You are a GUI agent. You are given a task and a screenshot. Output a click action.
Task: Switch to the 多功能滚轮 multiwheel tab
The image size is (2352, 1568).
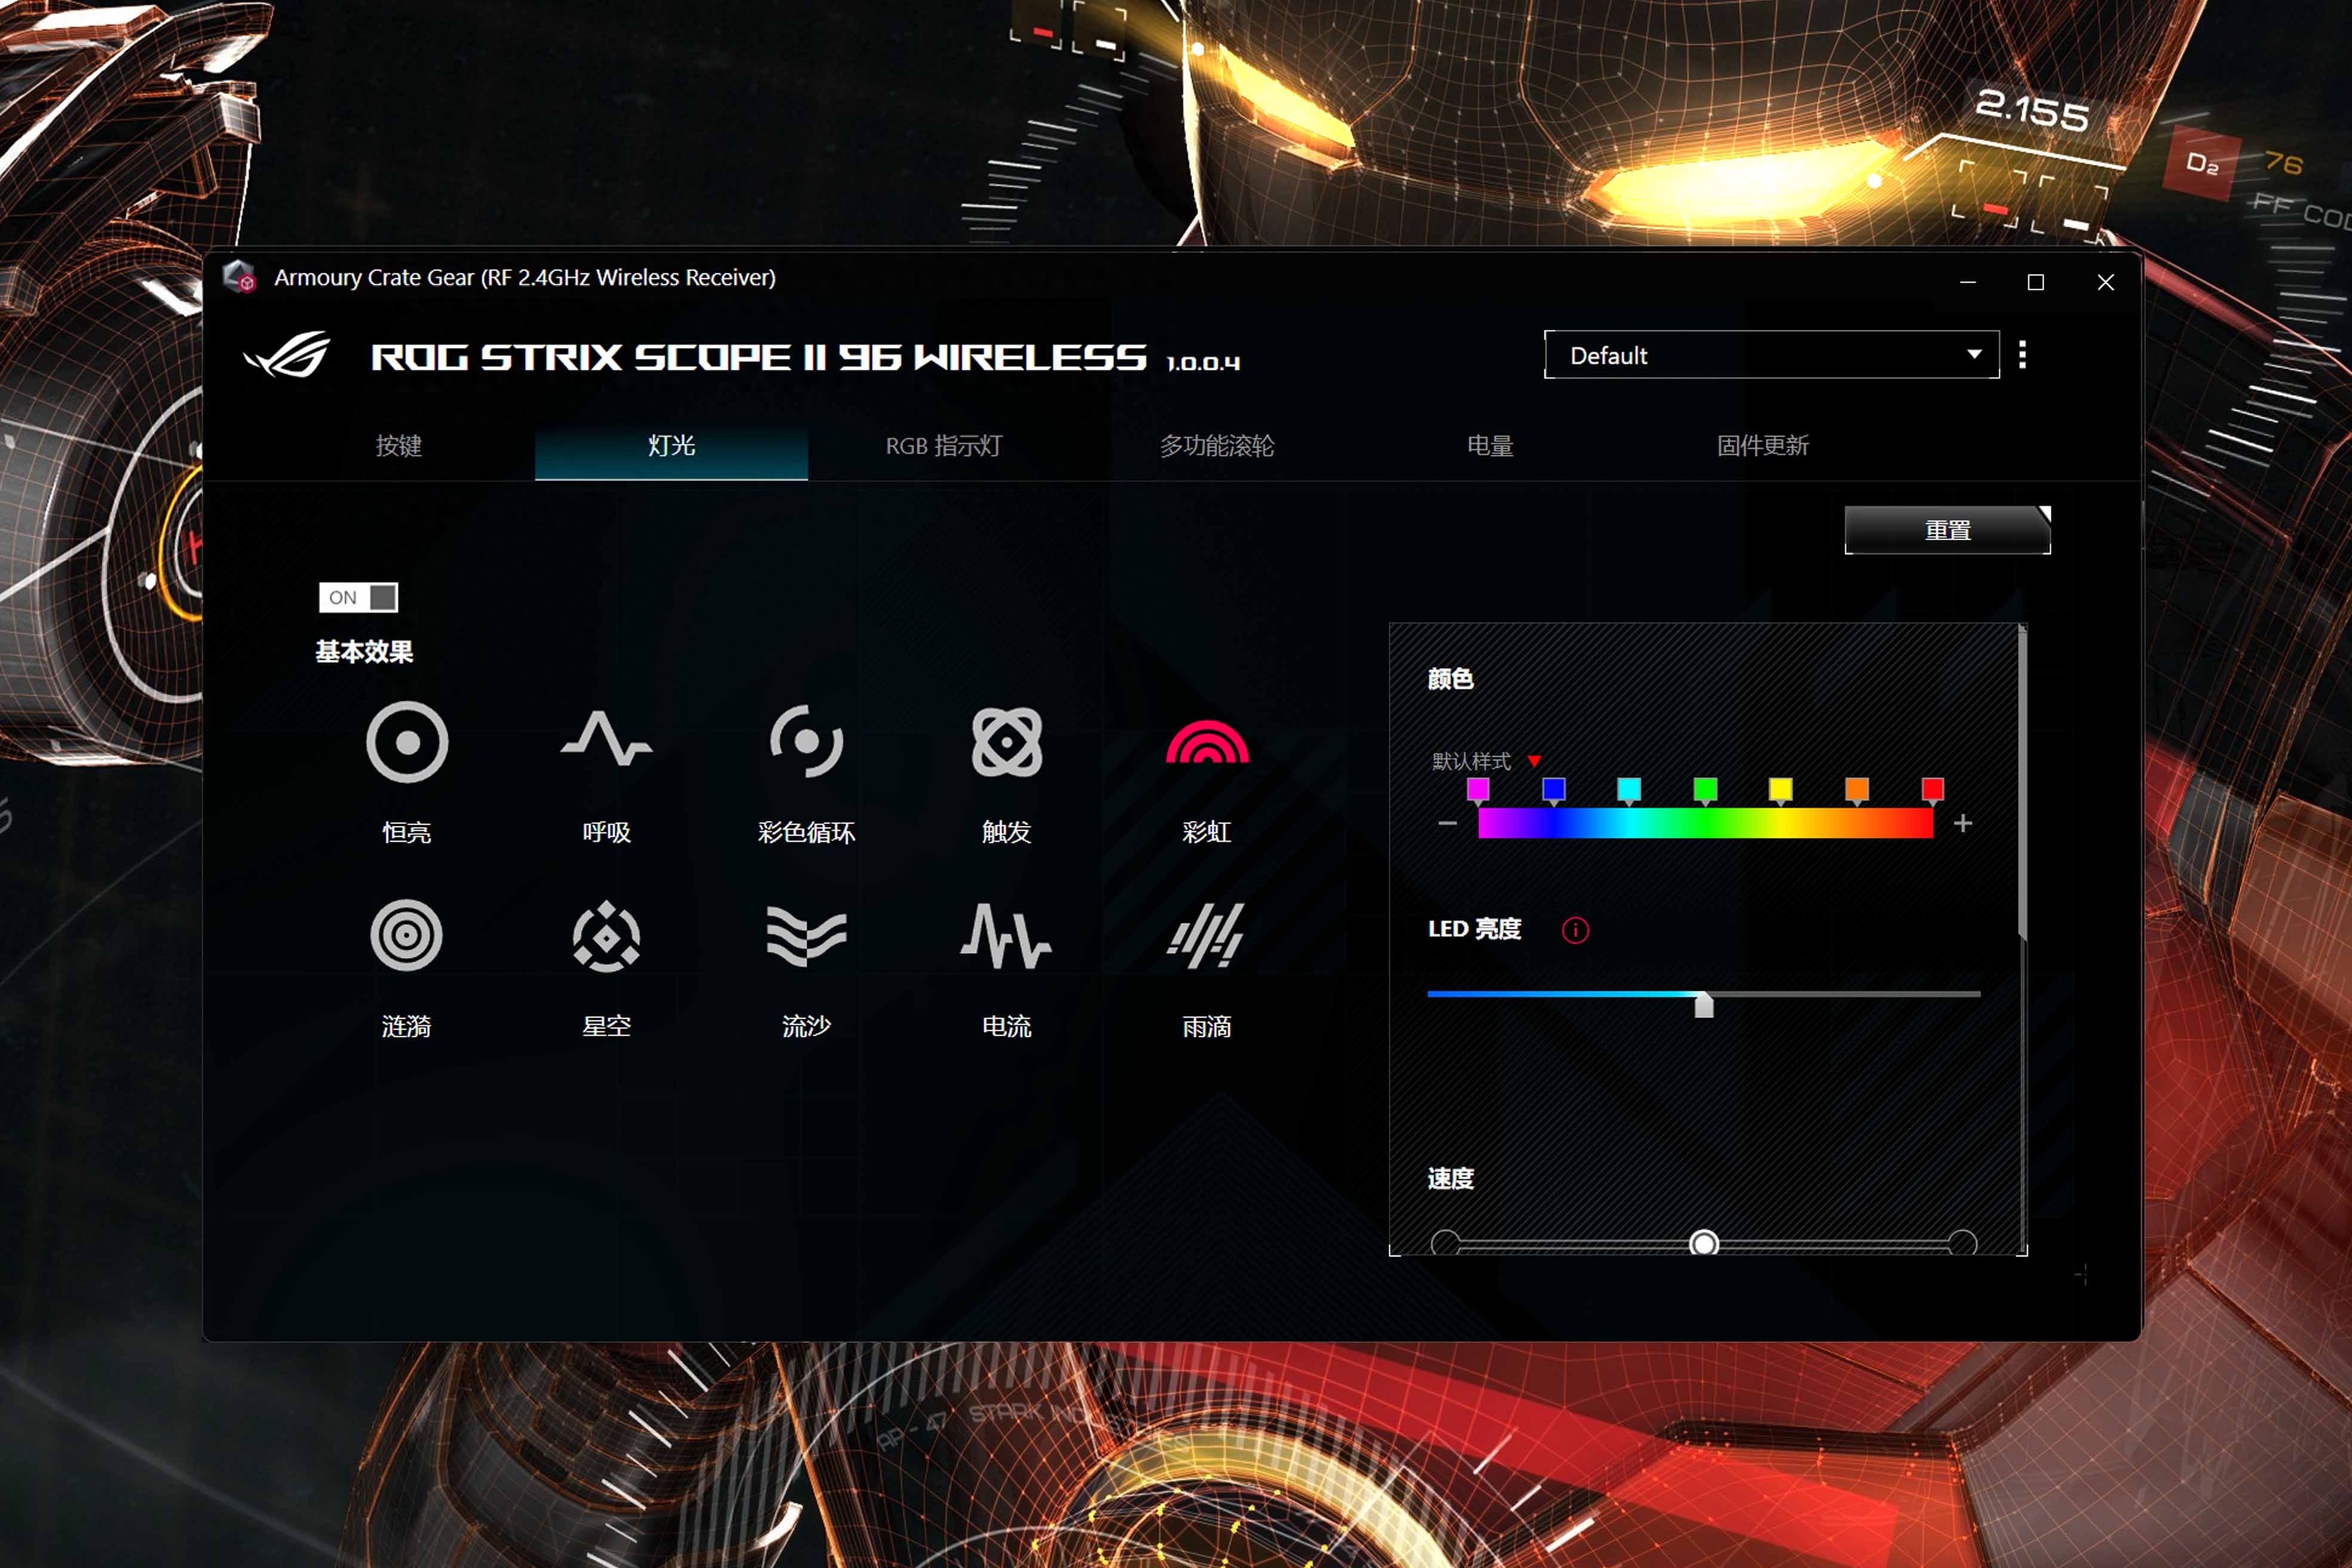pyautogui.click(x=1217, y=446)
